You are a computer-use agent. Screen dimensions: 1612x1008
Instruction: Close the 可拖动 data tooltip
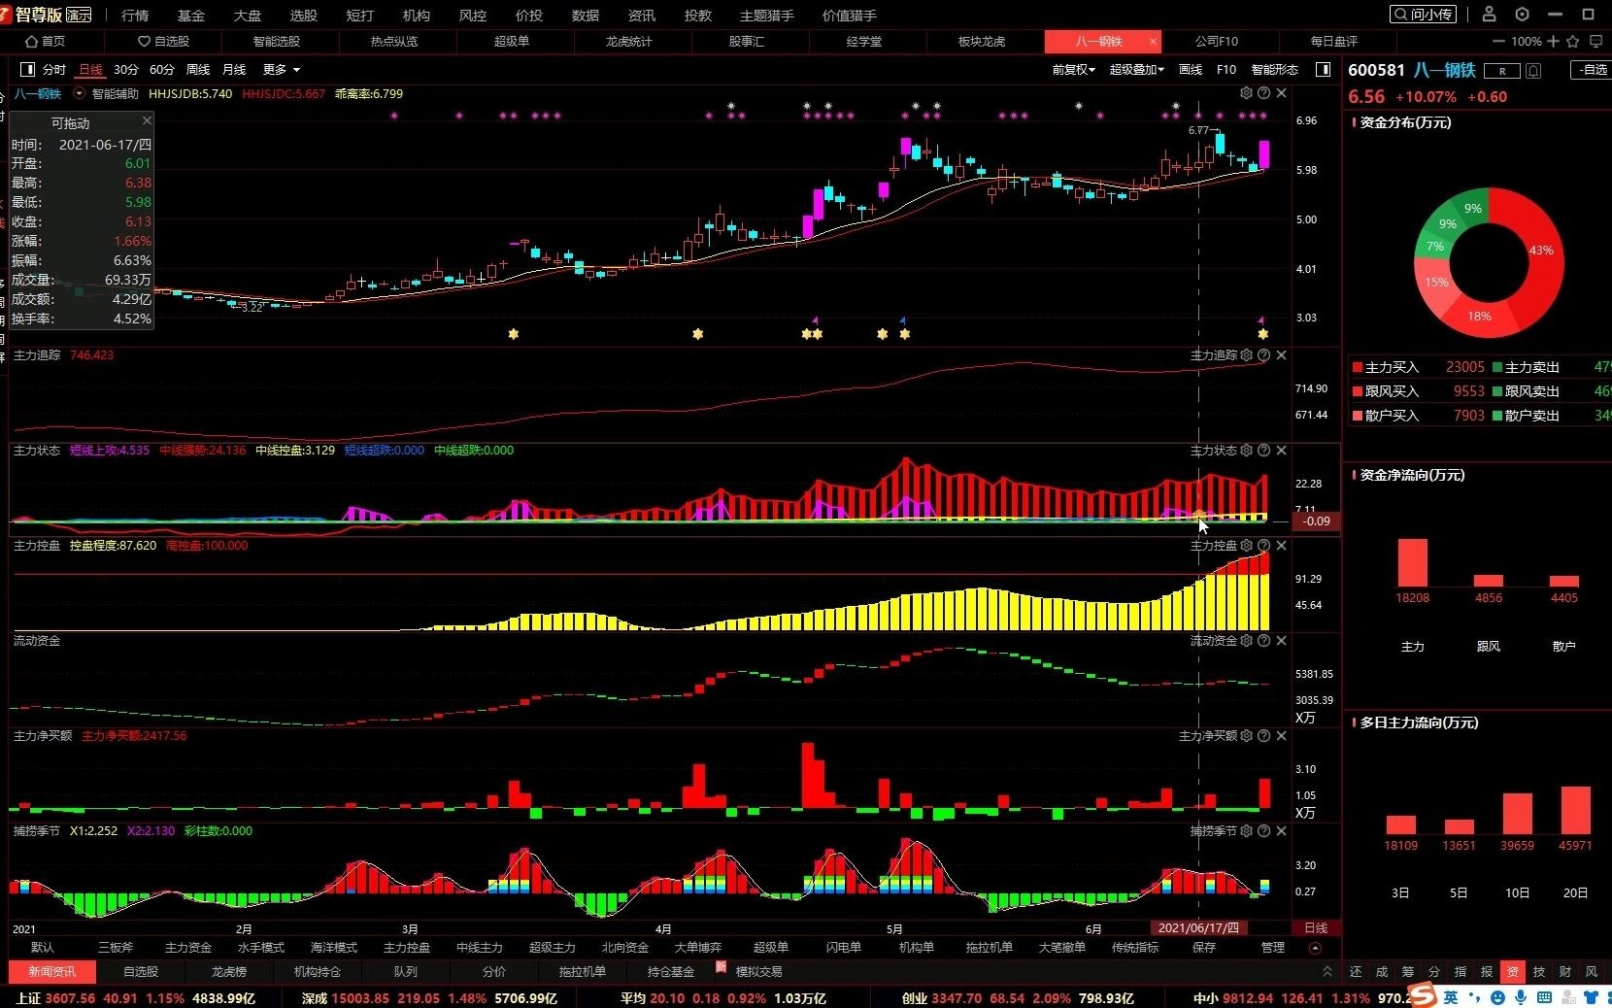pos(147,120)
